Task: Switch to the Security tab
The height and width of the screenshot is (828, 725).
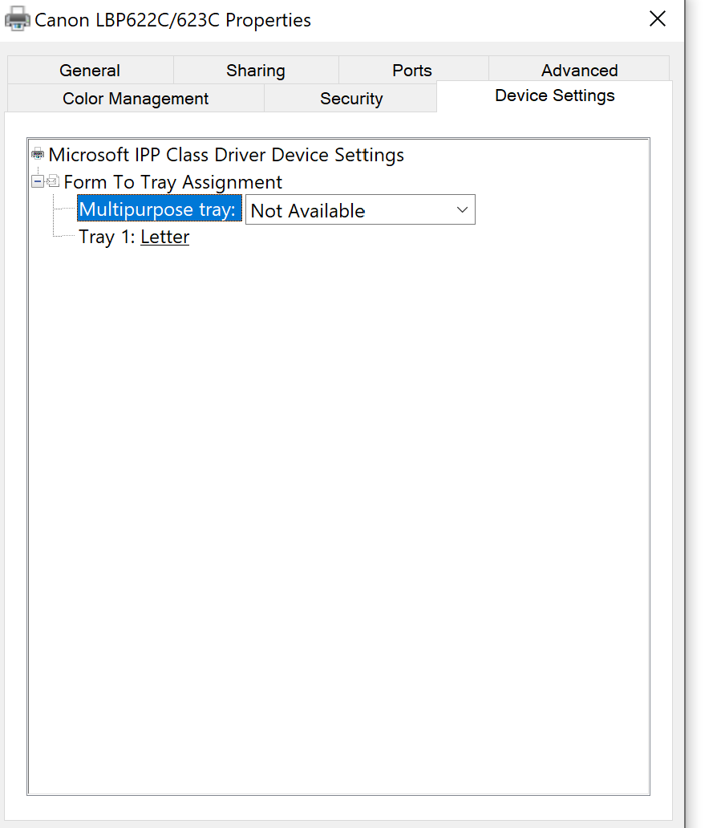Action: pyautogui.click(x=351, y=99)
